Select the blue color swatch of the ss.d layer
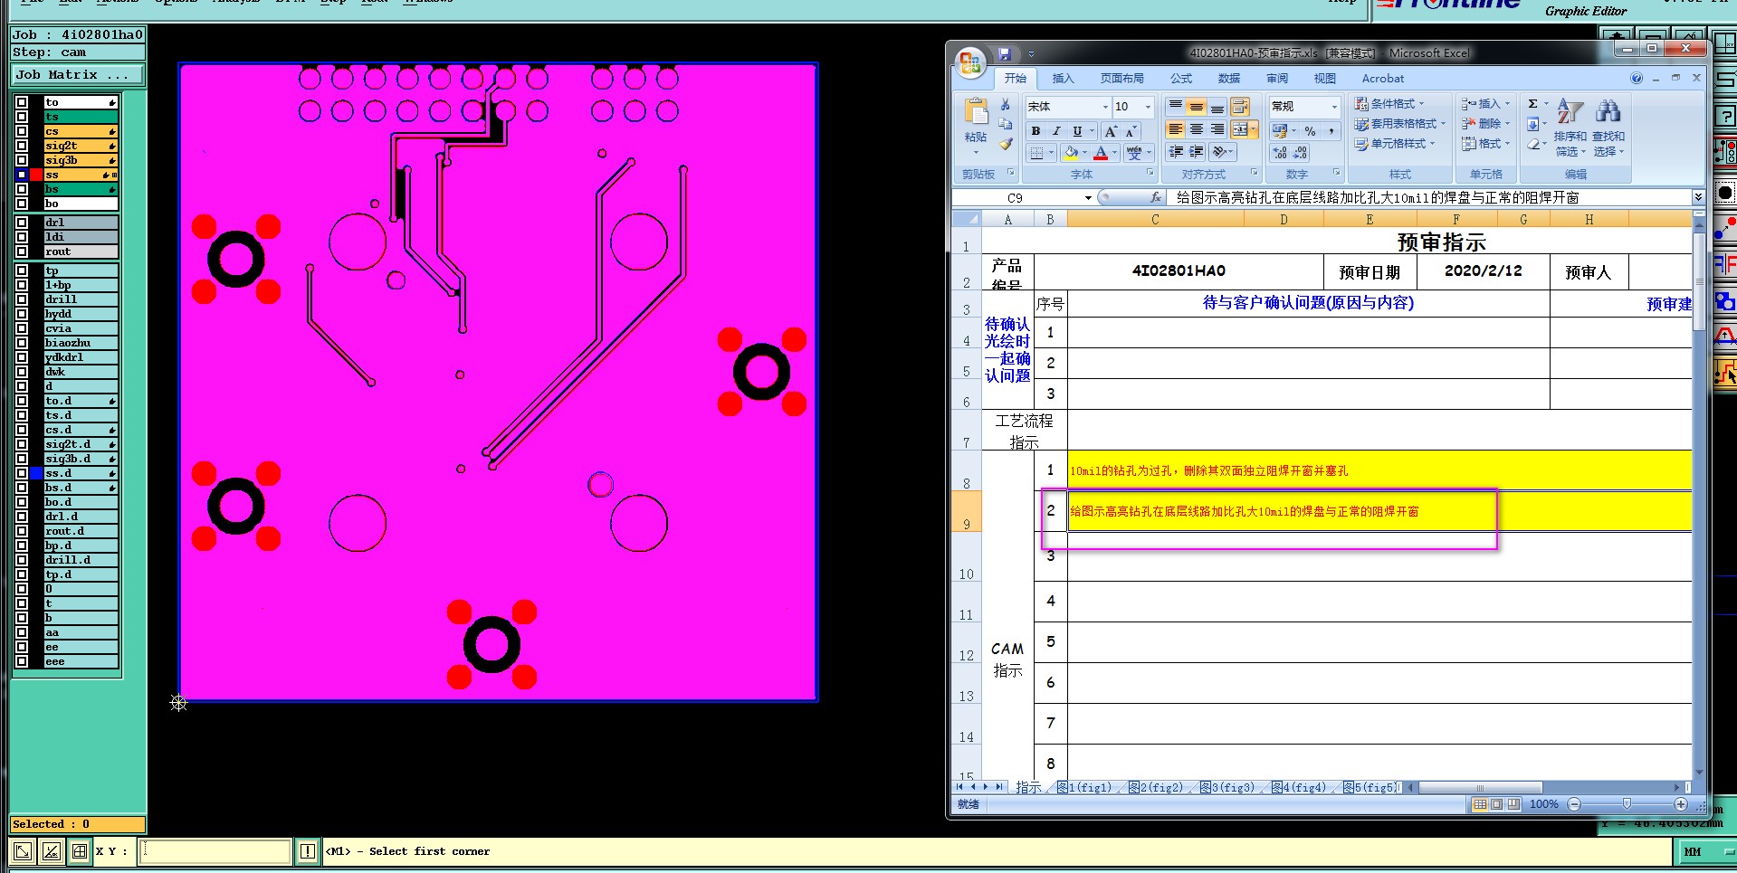Image resolution: width=1737 pixels, height=873 pixels. click(36, 473)
